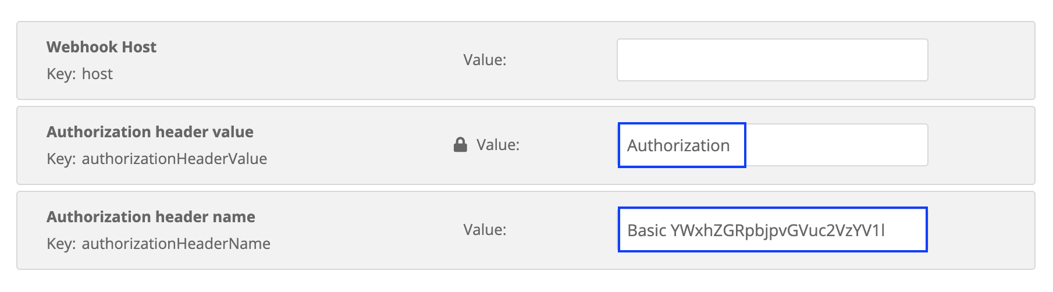The image size is (1053, 292).
Task: Select the "Authorization header value" heading
Action: point(150,132)
